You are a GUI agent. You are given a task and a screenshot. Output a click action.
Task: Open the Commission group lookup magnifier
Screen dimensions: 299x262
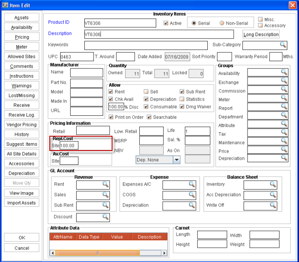(284, 89)
